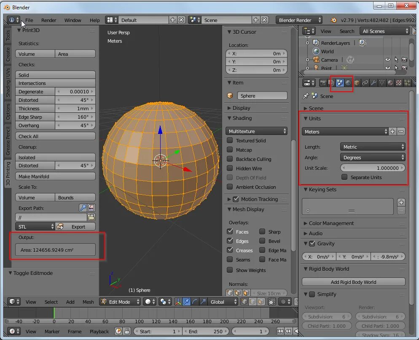Open the Texture properties tab (checker icon)
The image size is (419, 340).
pyautogui.click(x=398, y=83)
